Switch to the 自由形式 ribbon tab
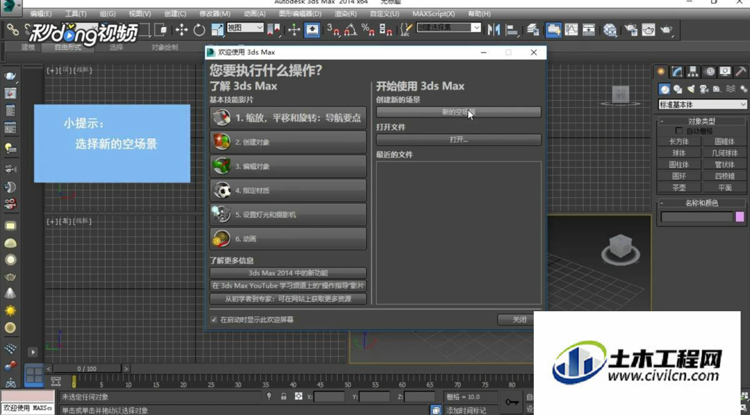 click(67, 47)
